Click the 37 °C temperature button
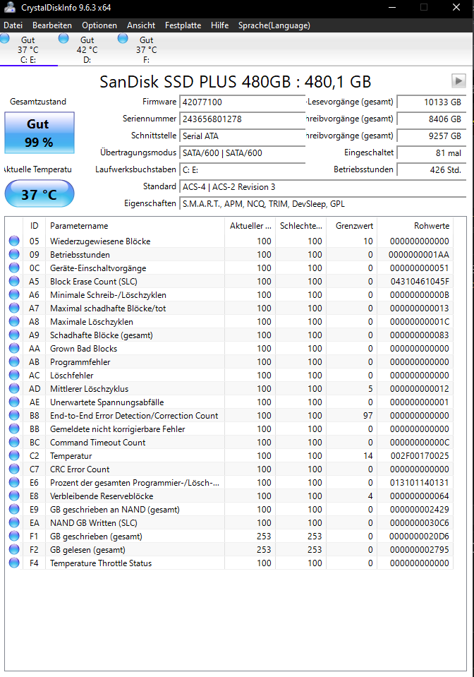 pyautogui.click(x=39, y=194)
